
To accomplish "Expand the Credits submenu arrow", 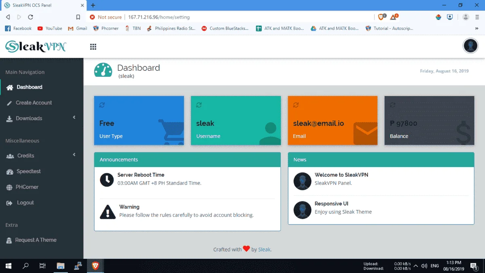I will [x=74, y=154].
